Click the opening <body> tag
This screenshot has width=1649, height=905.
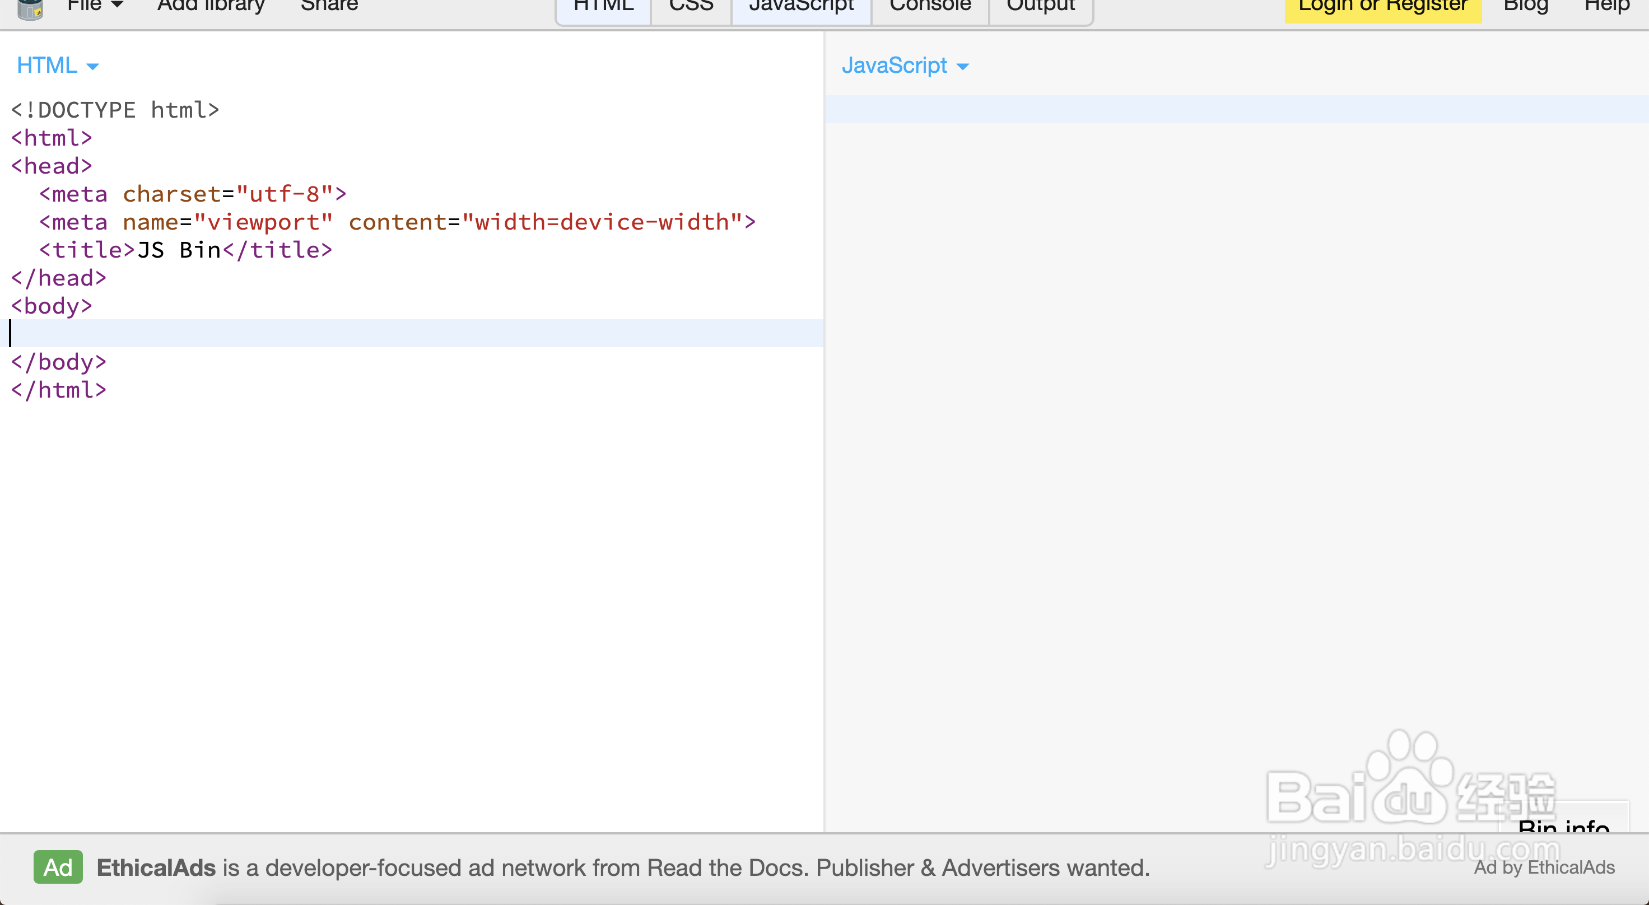coord(52,306)
